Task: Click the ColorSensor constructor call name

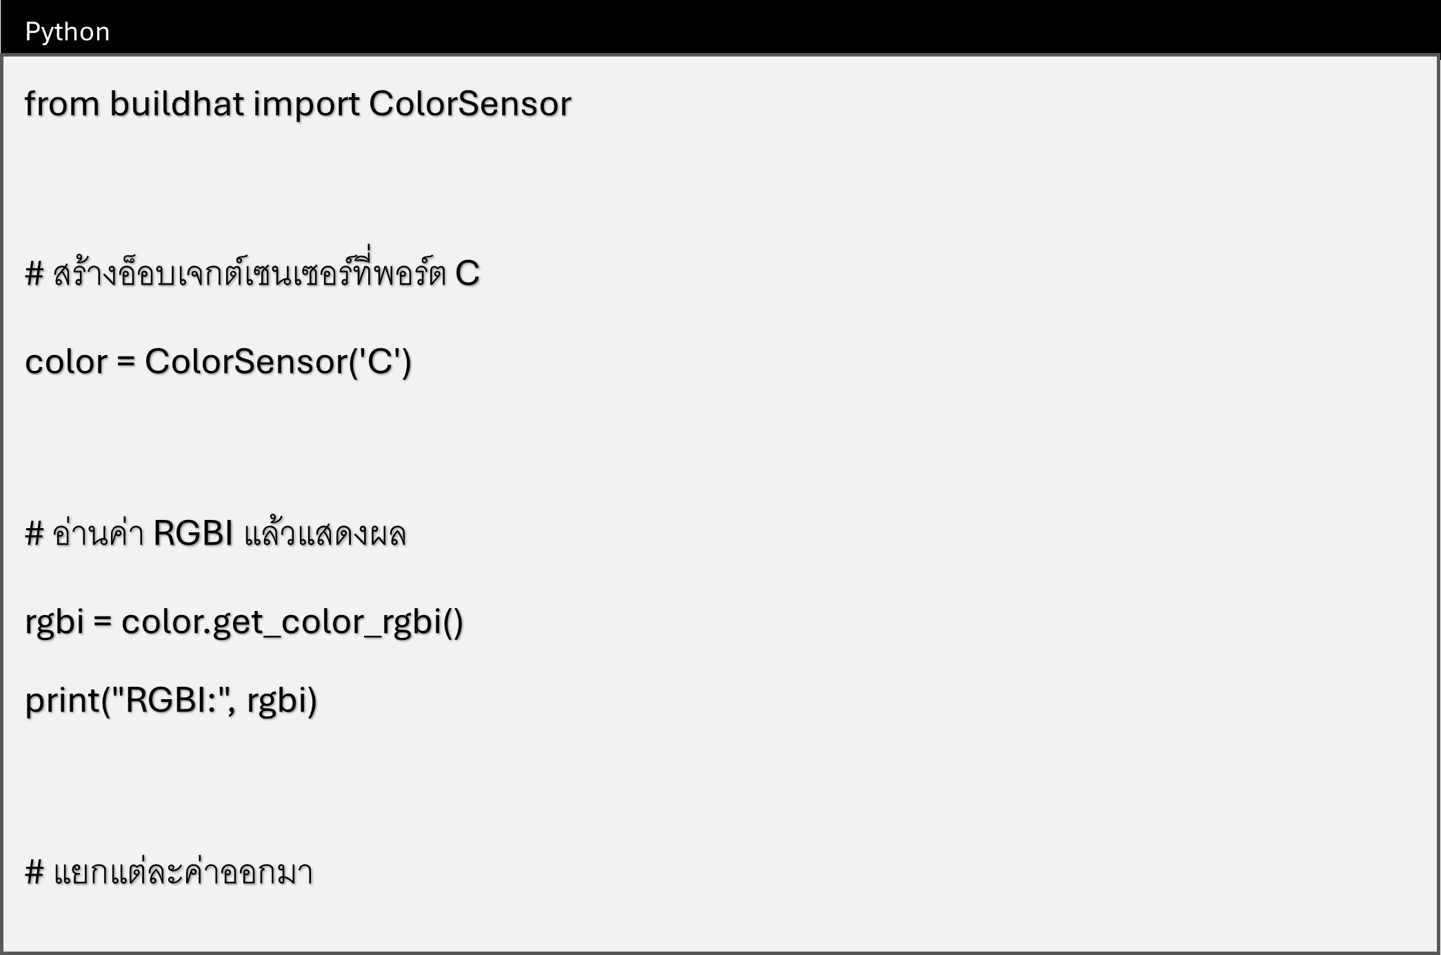Action: pyautogui.click(x=244, y=362)
